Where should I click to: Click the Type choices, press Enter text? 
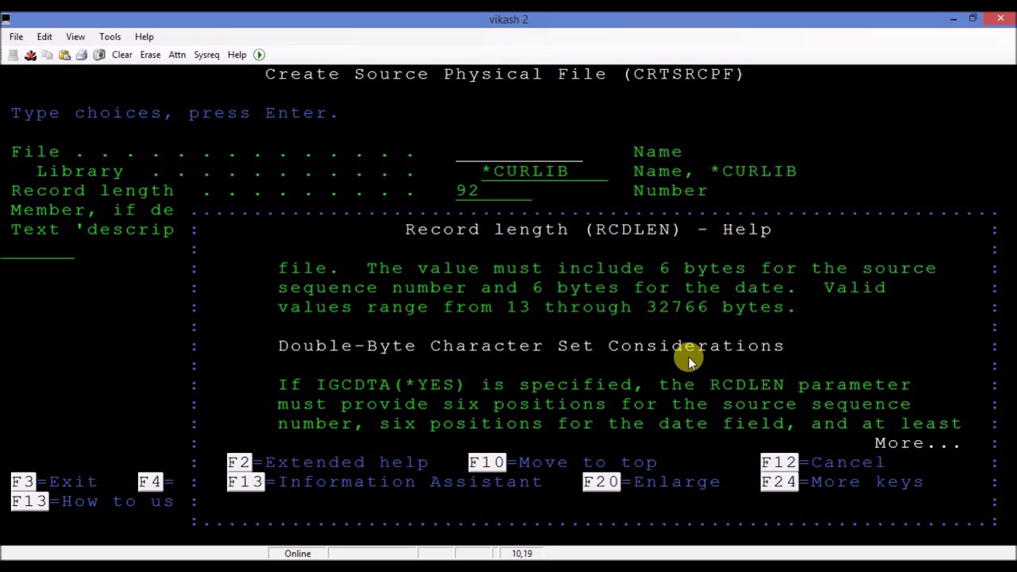click(x=176, y=113)
